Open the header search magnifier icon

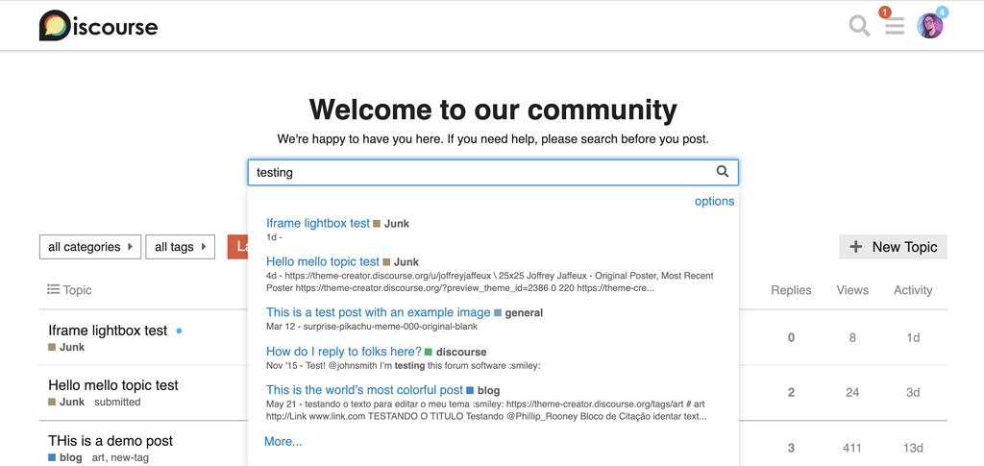(859, 26)
